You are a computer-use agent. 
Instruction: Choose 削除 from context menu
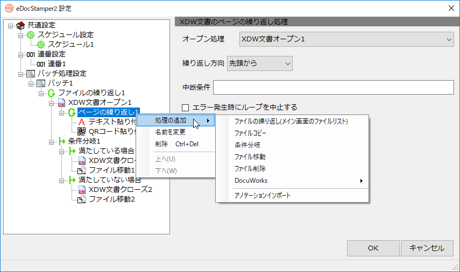coord(176,144)
